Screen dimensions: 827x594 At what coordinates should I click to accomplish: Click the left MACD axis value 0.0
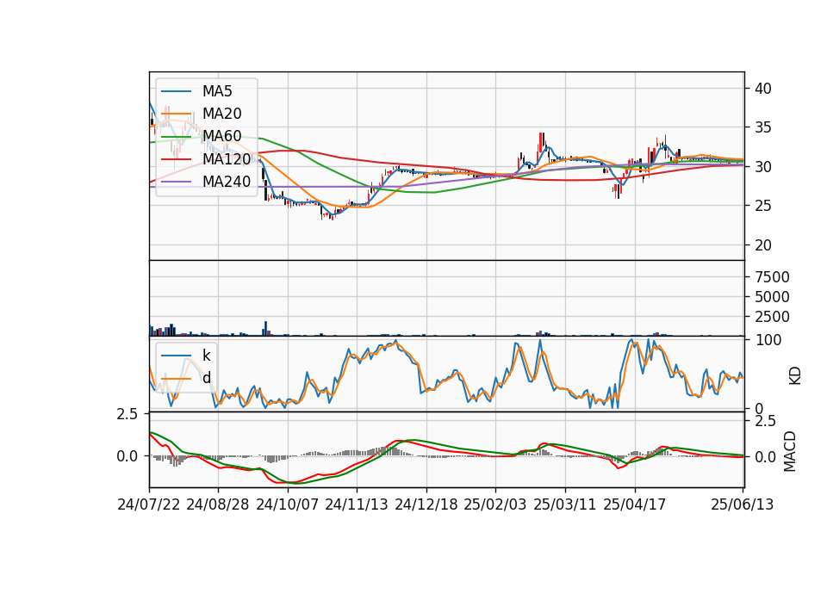pos(127,456)
